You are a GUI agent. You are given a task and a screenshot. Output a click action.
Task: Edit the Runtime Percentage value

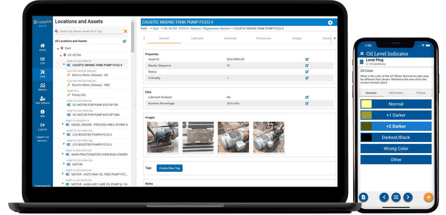point(307,103)
